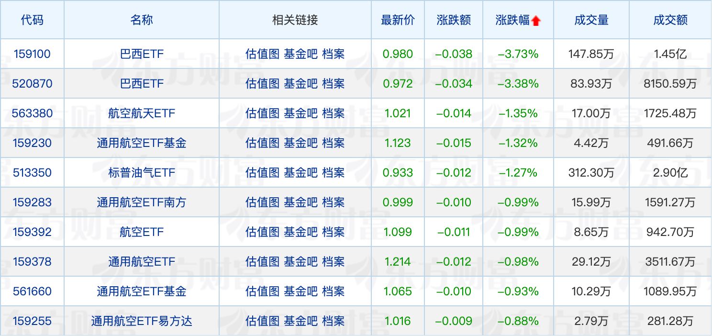Image resolution: width=712 pixels, height=336 pixels.
Task: Sort table by 成交量 column header
Action: [x=591, y=20]
